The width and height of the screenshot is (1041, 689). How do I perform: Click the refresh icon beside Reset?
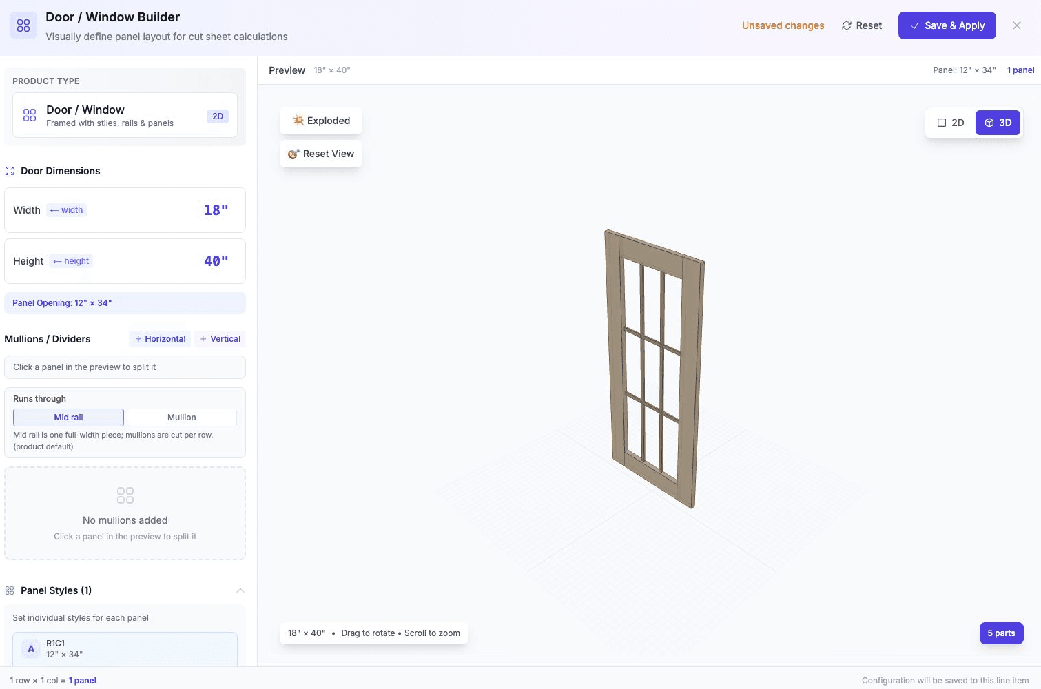click(847, 25)
